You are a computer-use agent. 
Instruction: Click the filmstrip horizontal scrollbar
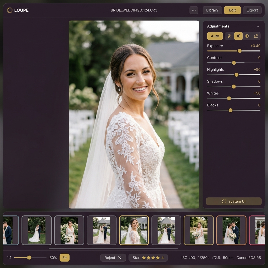(x=113, y=249)
